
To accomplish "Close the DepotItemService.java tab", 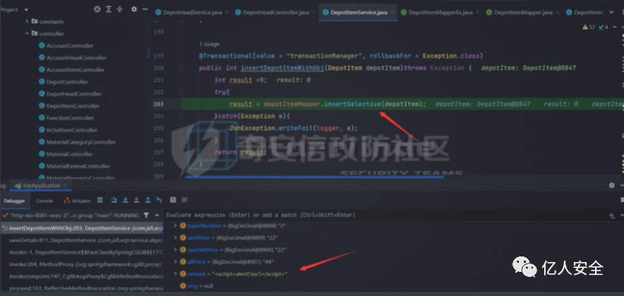I will (391, 13).
